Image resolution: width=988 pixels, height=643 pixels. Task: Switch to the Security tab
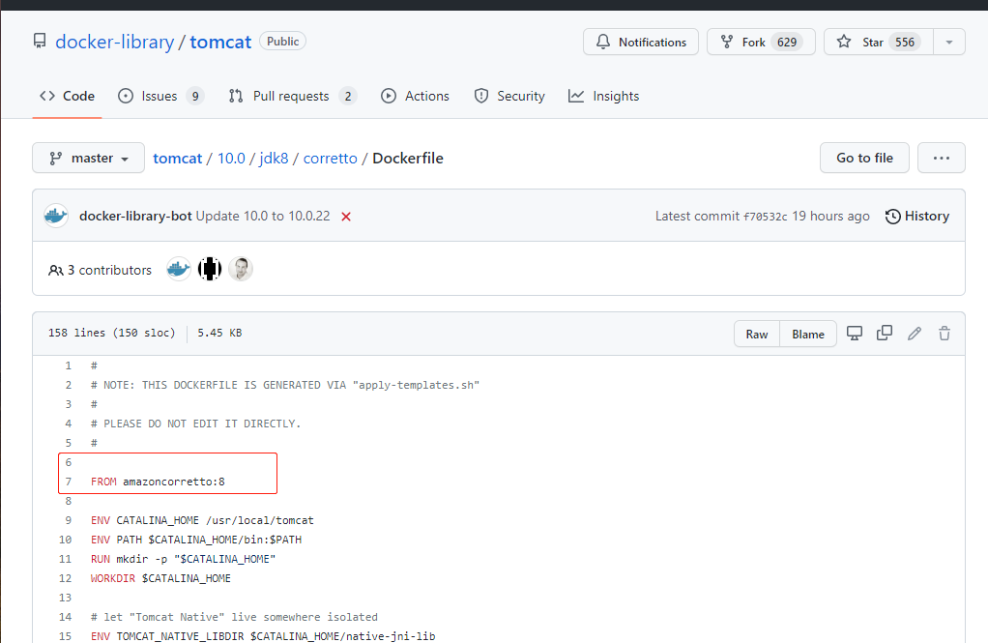coord(509,96)
